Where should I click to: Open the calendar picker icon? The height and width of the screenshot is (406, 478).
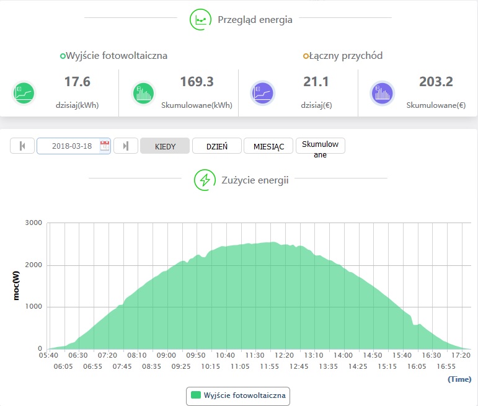pos(105,146)
